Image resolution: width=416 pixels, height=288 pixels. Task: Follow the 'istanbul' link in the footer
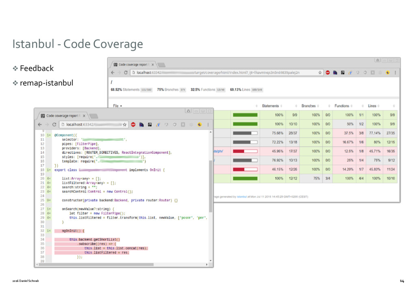pyautogui.click(x=242, y=197)
